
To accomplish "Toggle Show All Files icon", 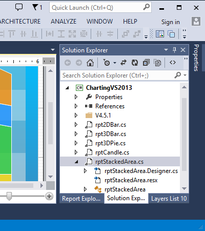I will [157, 63].
